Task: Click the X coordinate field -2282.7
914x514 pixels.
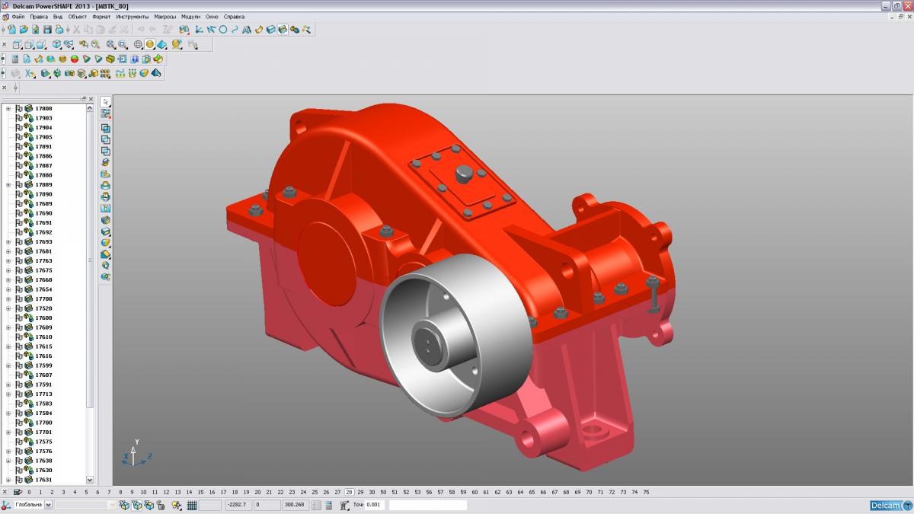Action: click(239, 505)
